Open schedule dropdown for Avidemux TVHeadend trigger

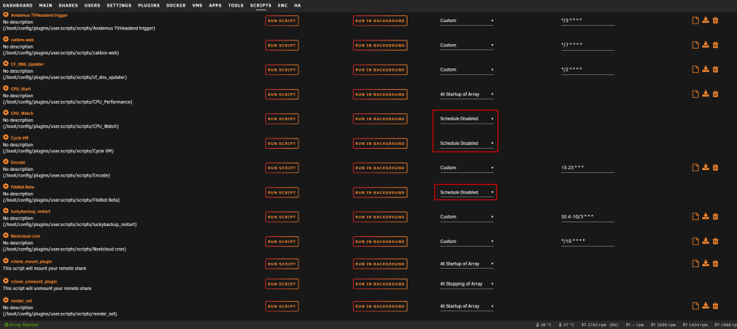[x=467, y=21]
